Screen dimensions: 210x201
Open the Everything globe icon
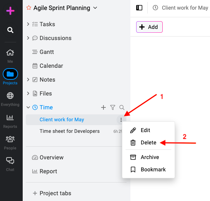(x=10, y=96)
